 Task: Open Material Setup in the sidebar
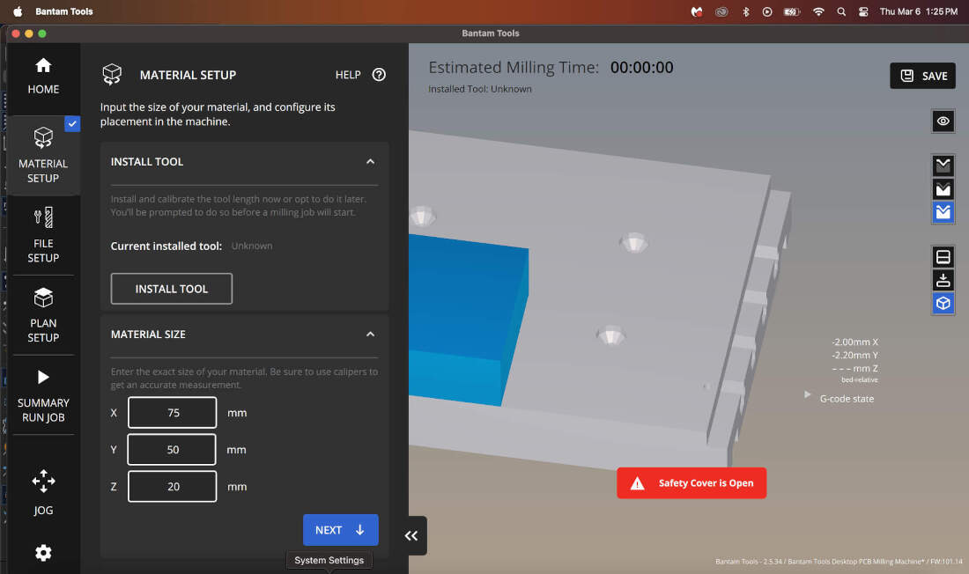tap(43, 156)
